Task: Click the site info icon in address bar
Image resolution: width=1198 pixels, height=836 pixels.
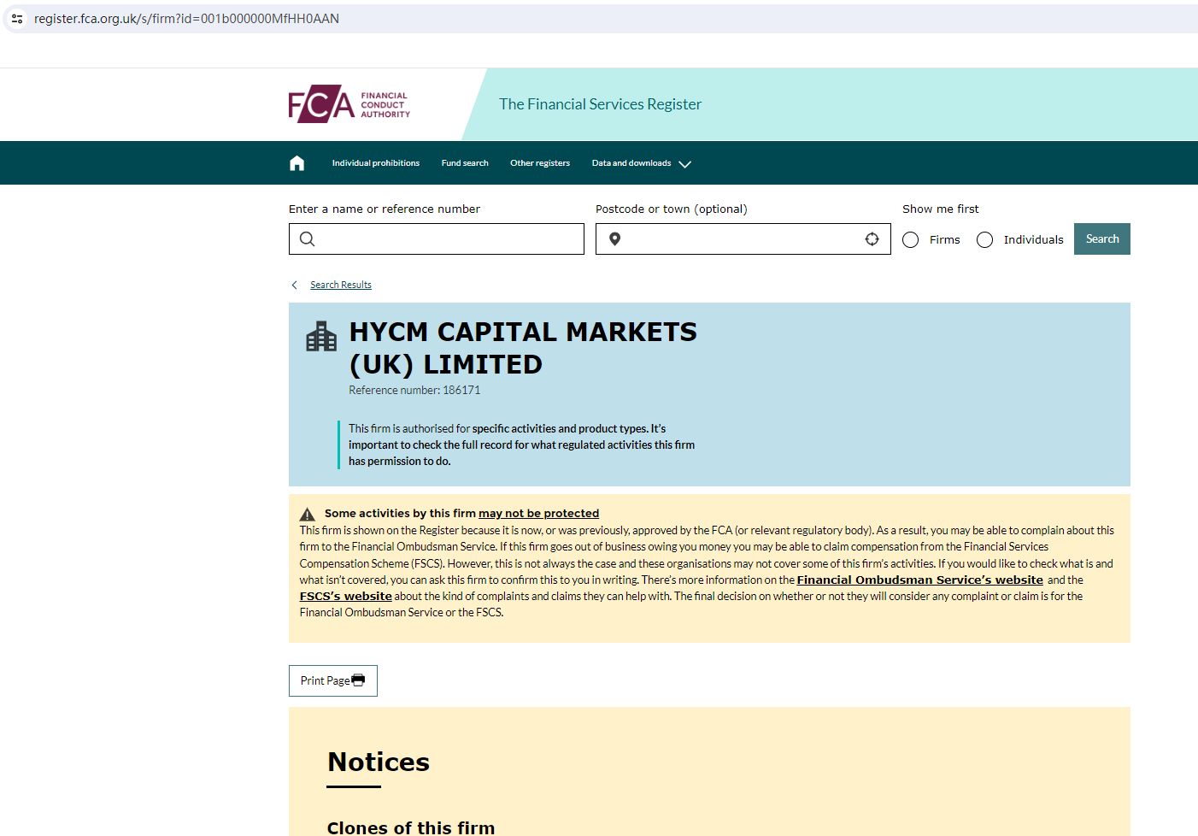Action: (x=17, y=19)
